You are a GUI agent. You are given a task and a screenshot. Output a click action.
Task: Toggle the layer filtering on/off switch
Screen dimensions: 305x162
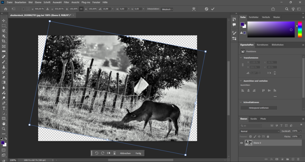pyautogui.click(x=301, y=125)
